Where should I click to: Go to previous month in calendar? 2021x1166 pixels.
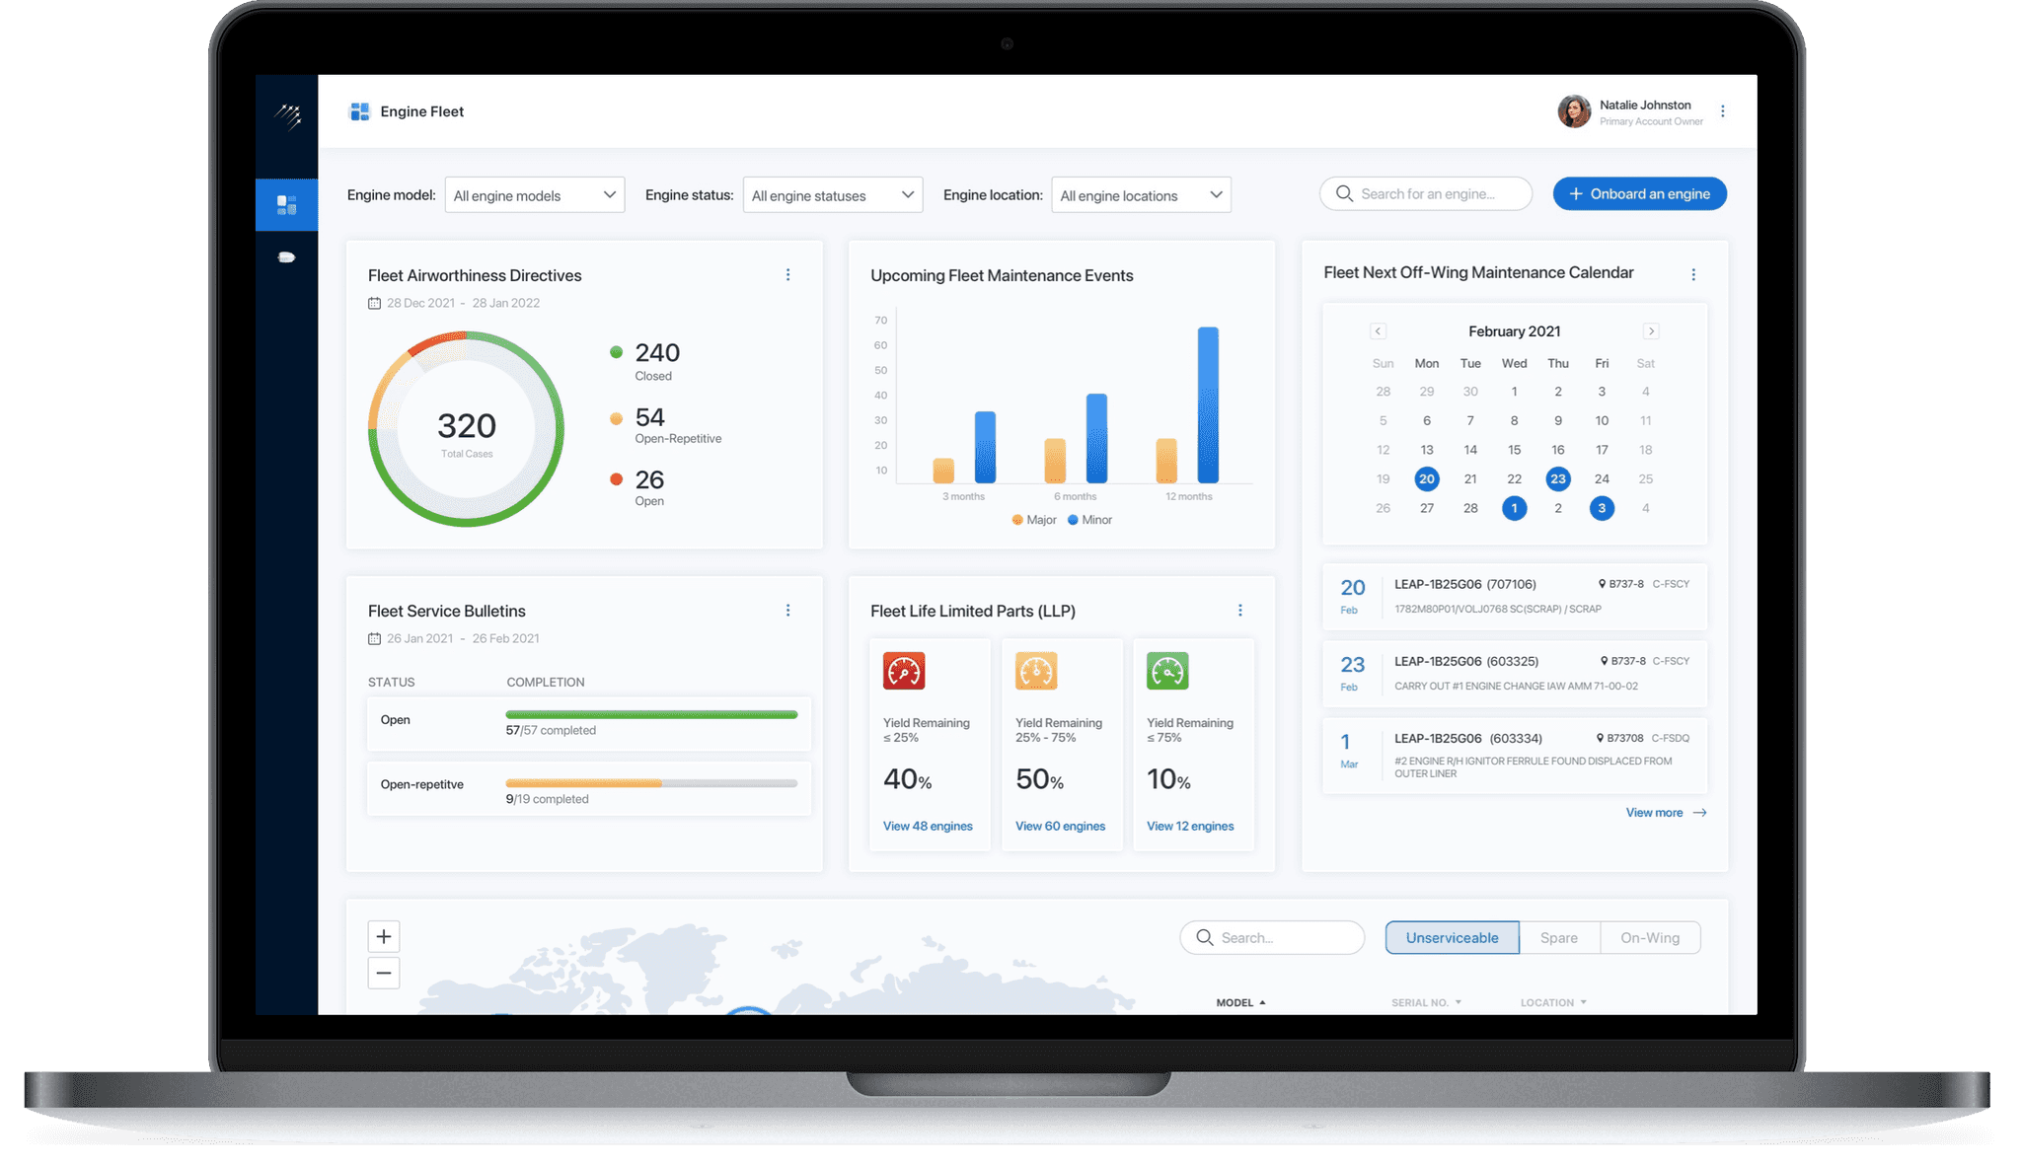point(1378,331)
